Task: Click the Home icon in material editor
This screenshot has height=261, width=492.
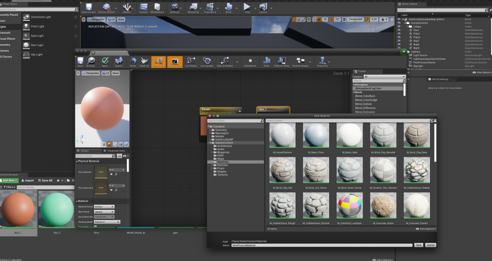Action: [132, 62]
